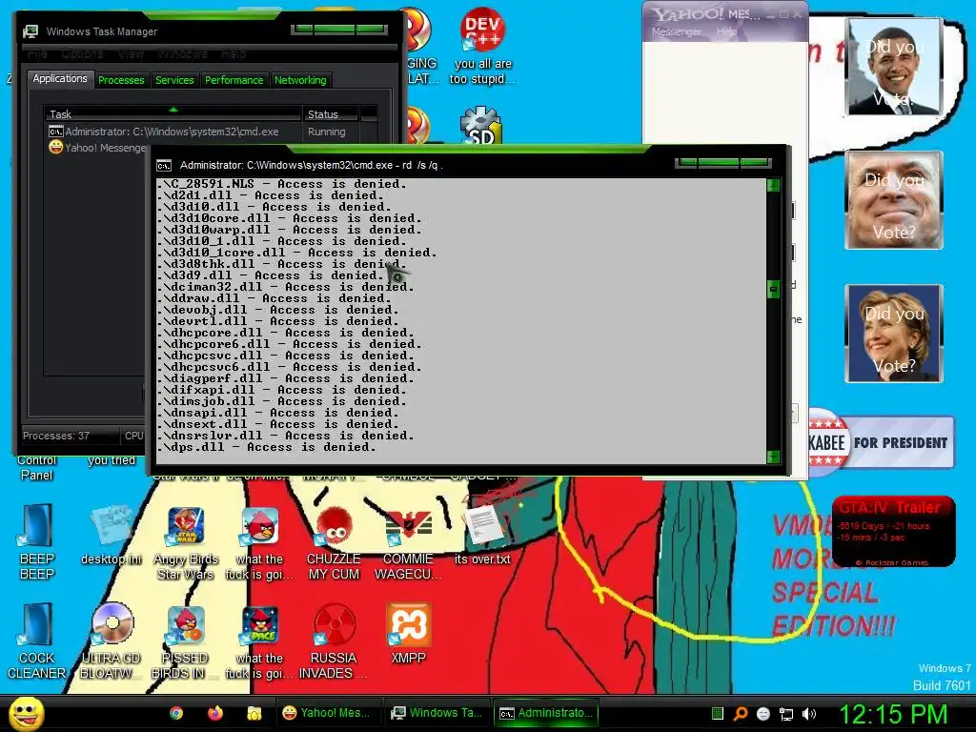
Task: Click the Processes: 37 status bar entry
Action: [x=56, y=436]
